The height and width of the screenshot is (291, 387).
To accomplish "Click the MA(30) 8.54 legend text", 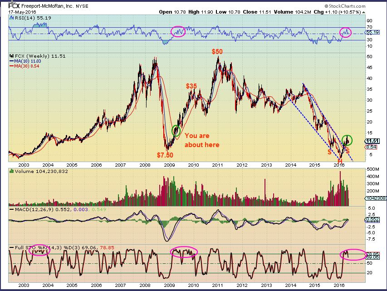I will tap(26, 66).
